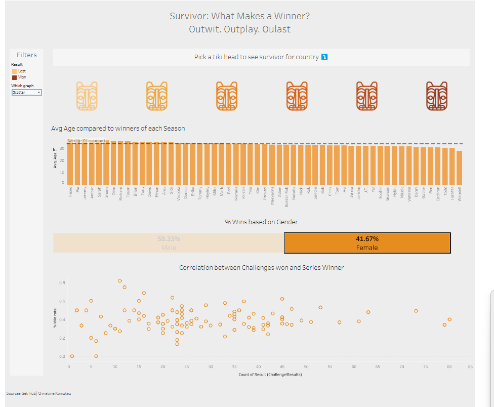494x407 pixels.
Task: Click the lightest tiki head icon
Action: coord(87,96)
